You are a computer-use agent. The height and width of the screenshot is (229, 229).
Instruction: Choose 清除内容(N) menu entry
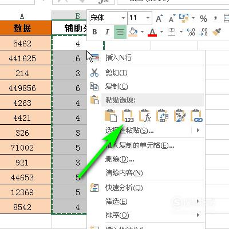point(145,173)
